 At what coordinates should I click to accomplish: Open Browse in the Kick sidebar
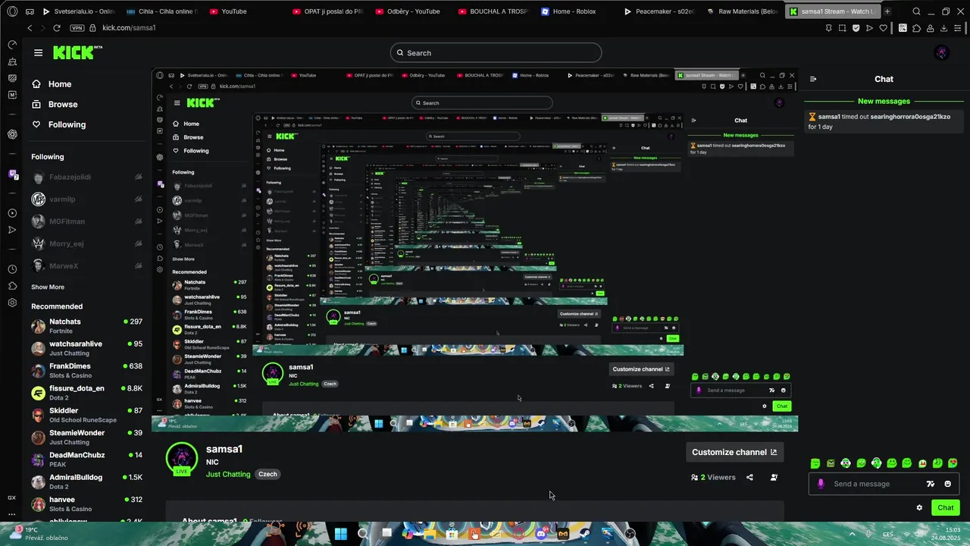pyautogui.click(x=63, y=104)
